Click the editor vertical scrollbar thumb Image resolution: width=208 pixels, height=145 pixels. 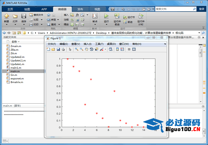200,53
